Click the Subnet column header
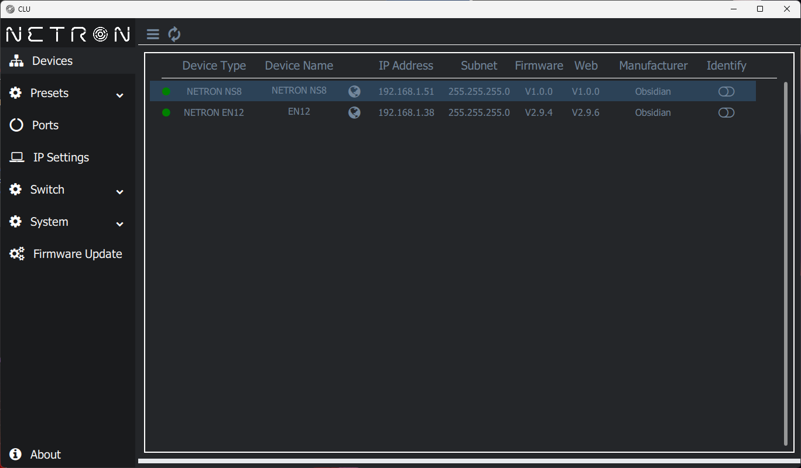Viewport: 801px width, 468px height. point(479,66)
